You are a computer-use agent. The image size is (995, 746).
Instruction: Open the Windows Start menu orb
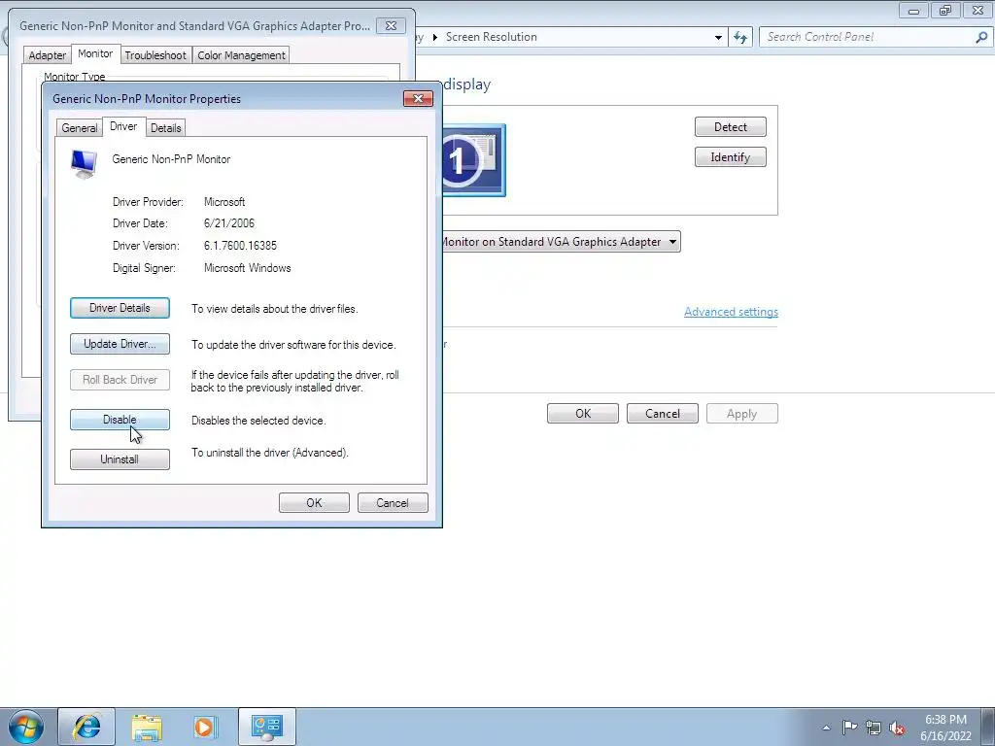point(26,727)
